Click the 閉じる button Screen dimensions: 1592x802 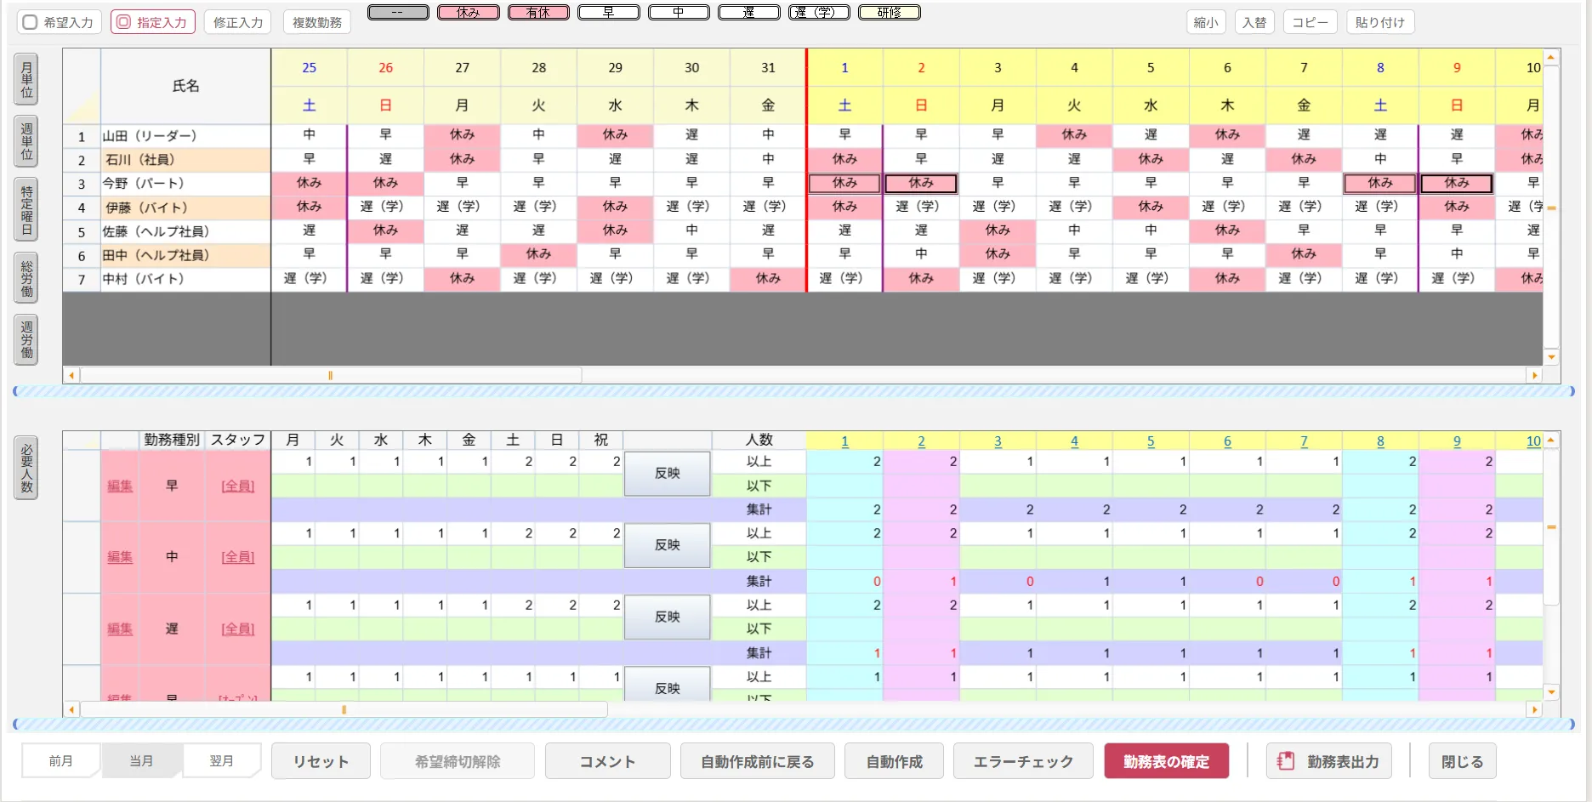[1462, 761]
